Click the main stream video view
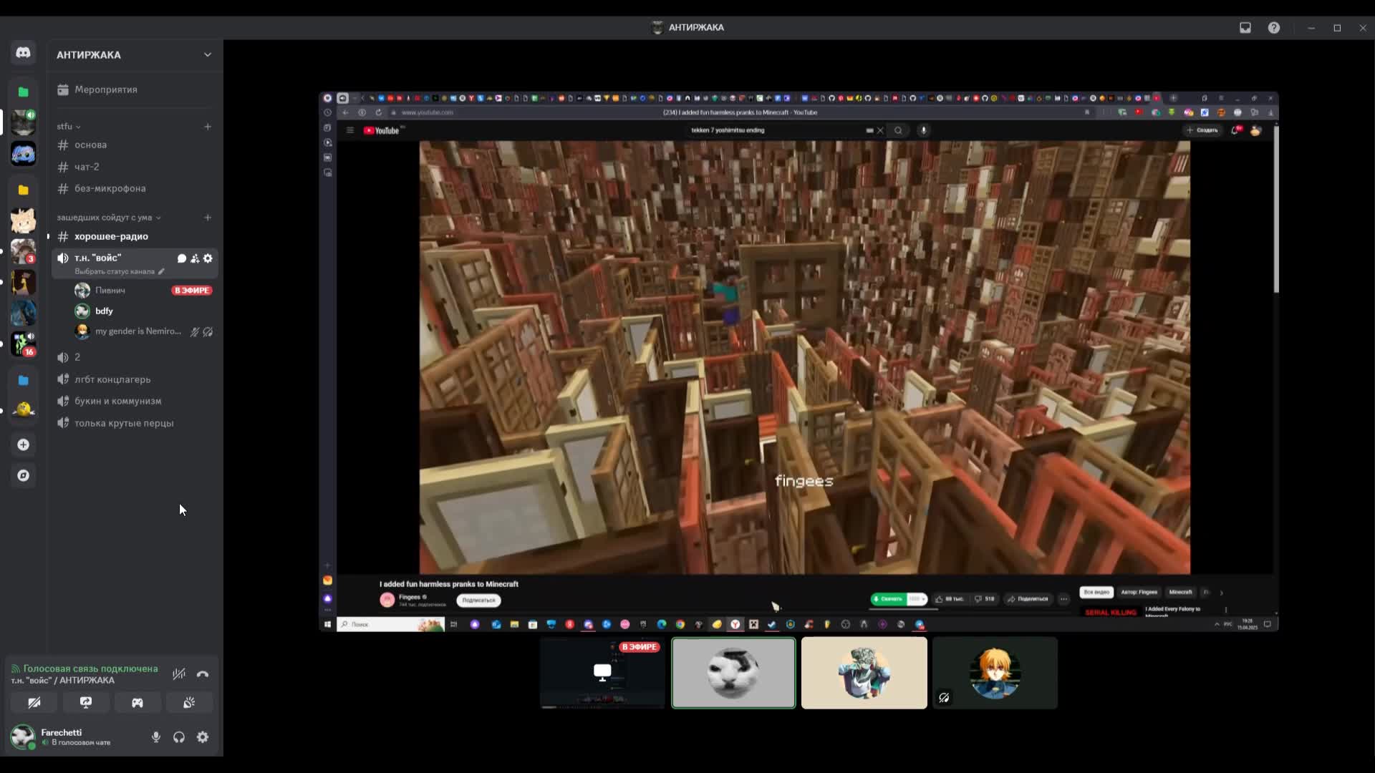 pyautogui.click(x=799, y=361)
